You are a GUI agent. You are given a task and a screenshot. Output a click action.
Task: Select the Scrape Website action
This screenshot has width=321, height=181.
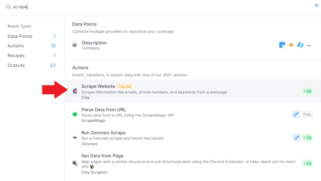pos(98,86)
